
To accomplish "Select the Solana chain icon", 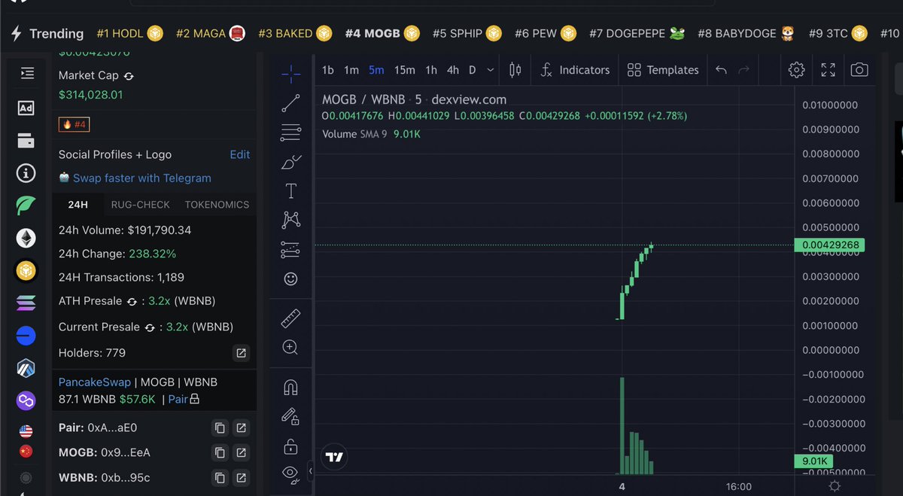I will [x=26, y=303].
